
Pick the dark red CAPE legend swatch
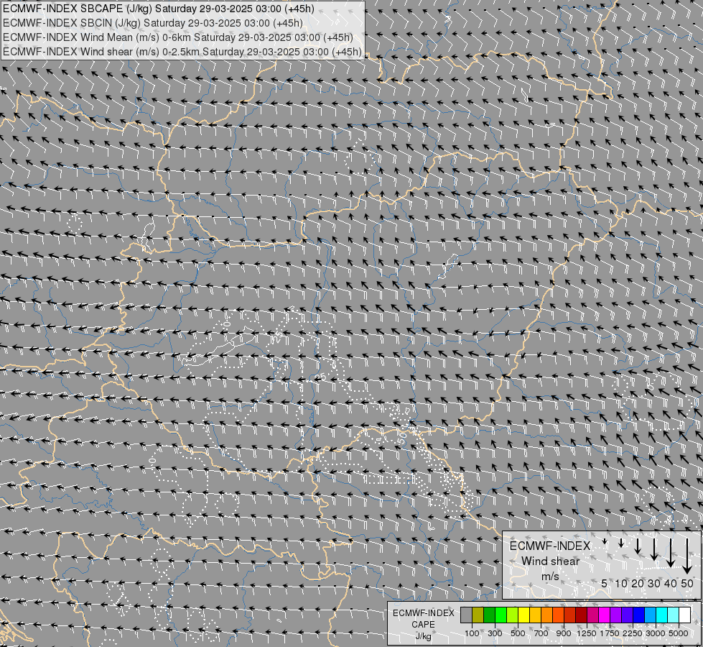click(582, 615)
